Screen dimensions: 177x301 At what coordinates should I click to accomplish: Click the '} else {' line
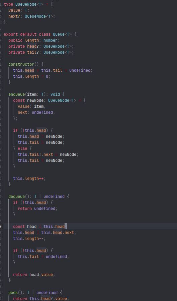pos(22,148)
